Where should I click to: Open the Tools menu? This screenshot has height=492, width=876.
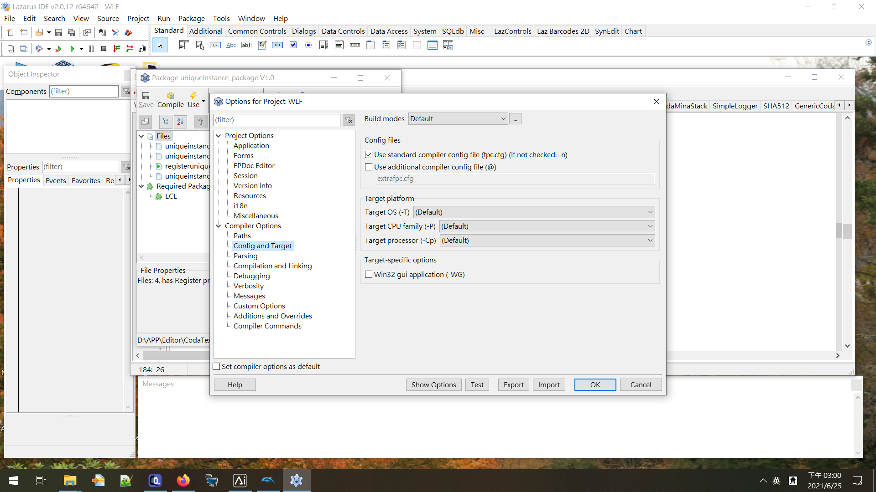click(221, 18)
